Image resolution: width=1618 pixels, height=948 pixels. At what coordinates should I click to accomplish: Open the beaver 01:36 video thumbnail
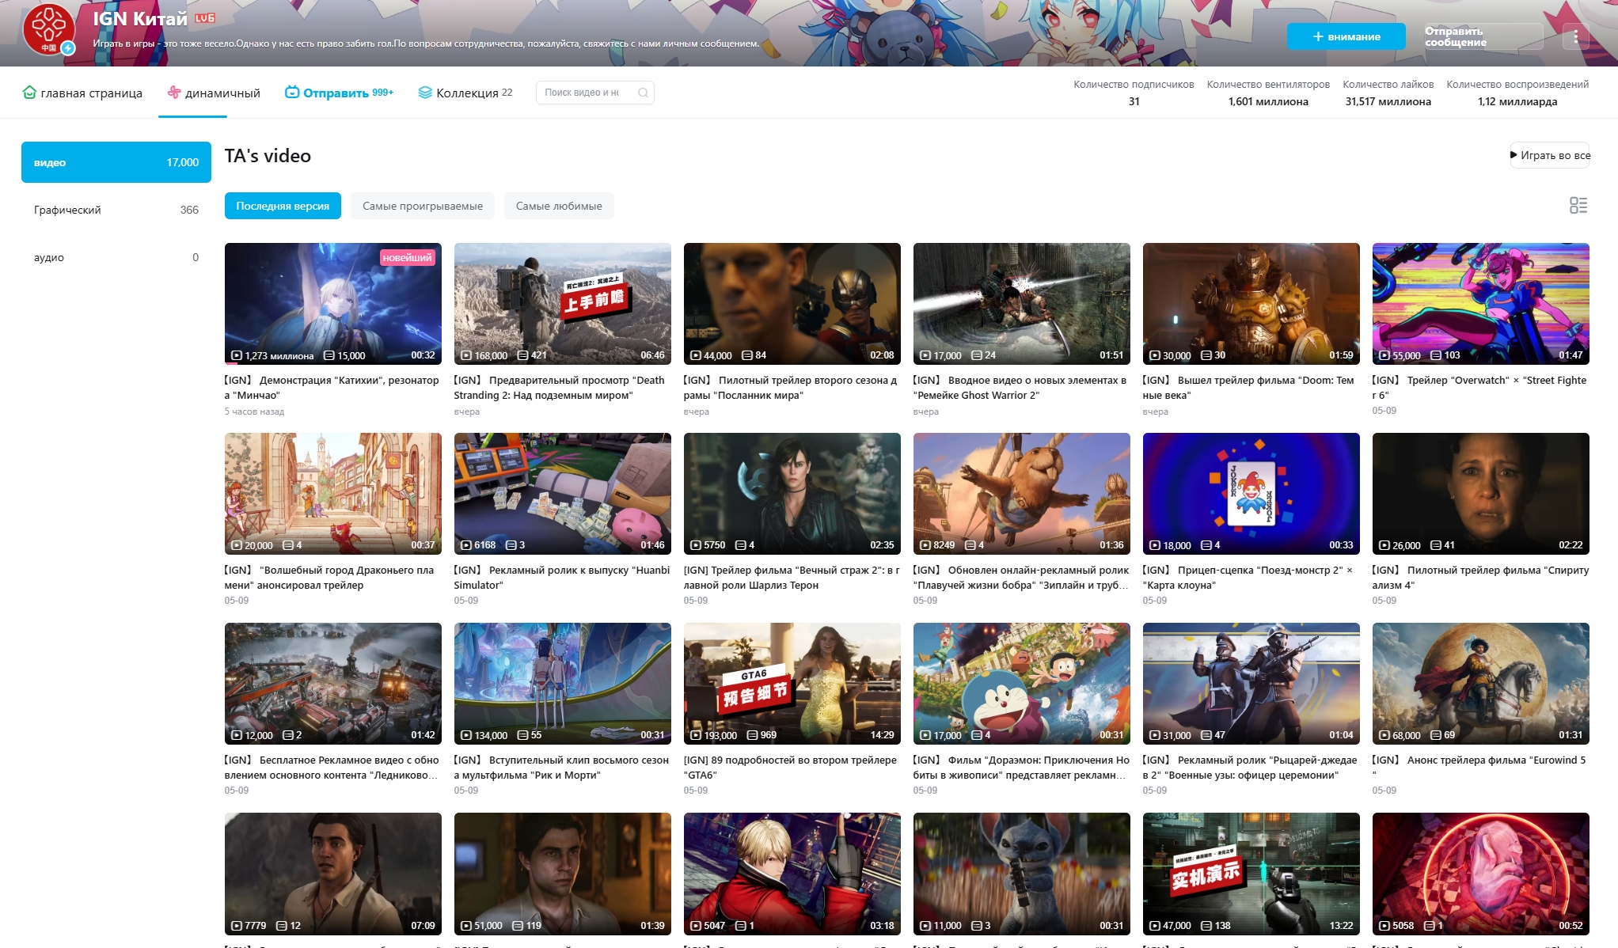[1022, 494]
